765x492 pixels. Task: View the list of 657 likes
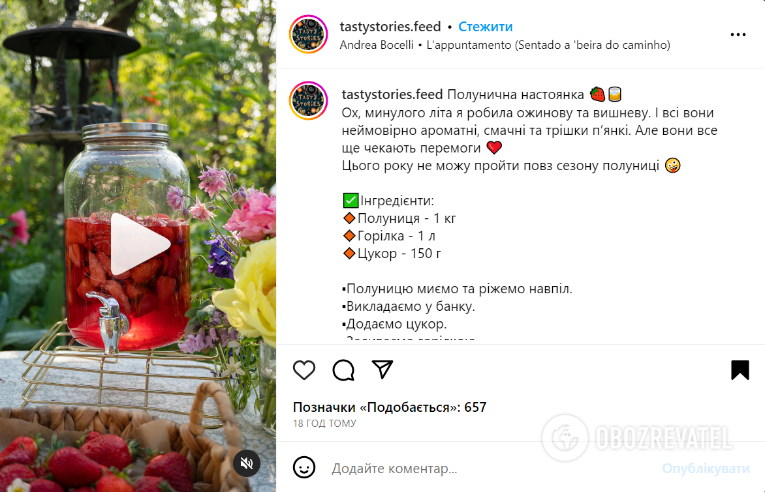[x=389, y=407]
